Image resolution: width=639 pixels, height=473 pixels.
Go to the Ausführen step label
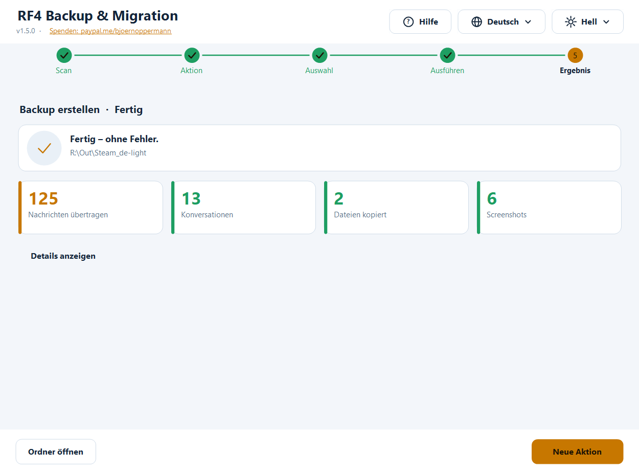[447, 71]
